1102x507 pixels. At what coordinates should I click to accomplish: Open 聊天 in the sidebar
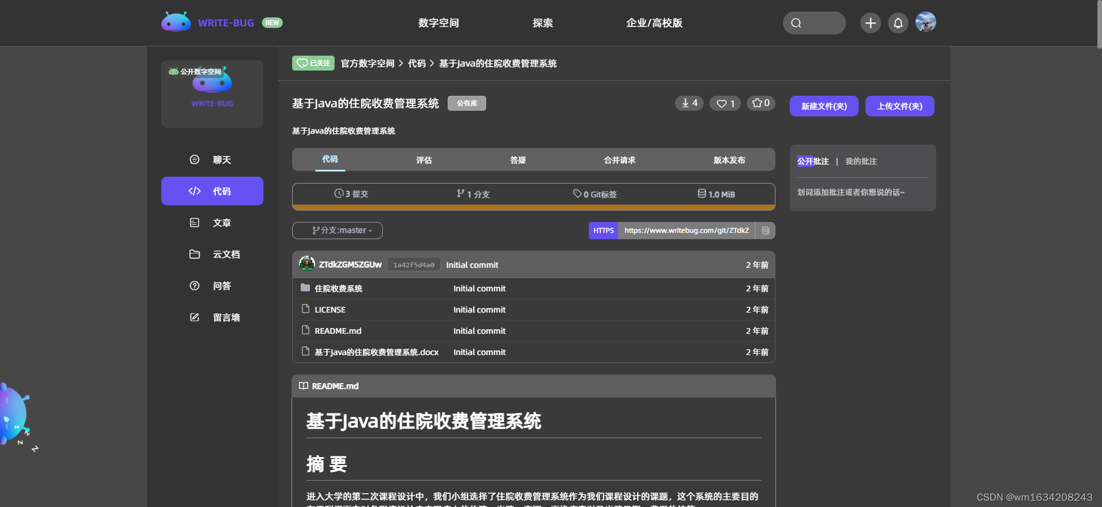[212, 159]
